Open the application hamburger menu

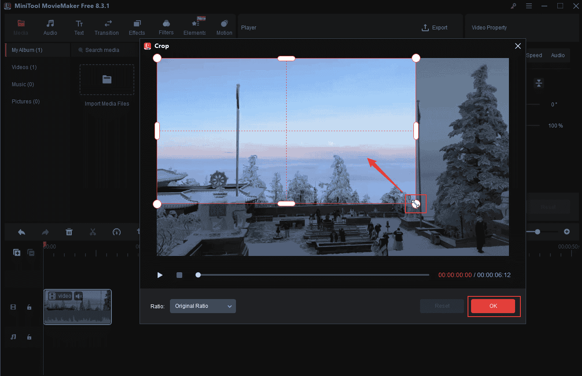529,6
